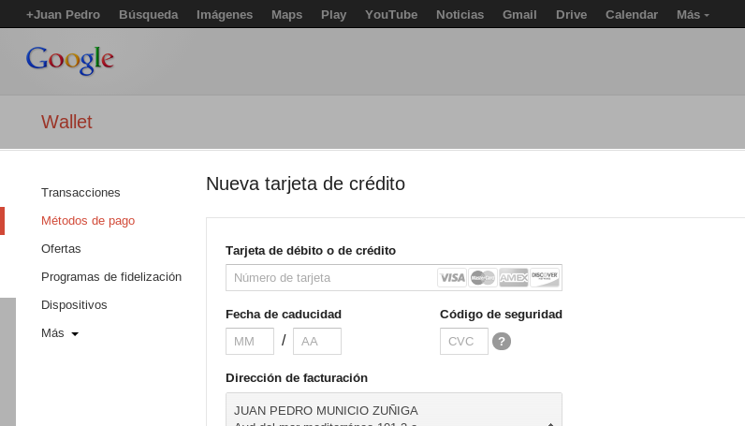Select Métodos de pago in the sidebar

point(88,221)
